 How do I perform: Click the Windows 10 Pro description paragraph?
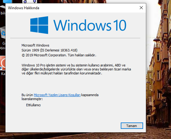[x=76, y=69]
